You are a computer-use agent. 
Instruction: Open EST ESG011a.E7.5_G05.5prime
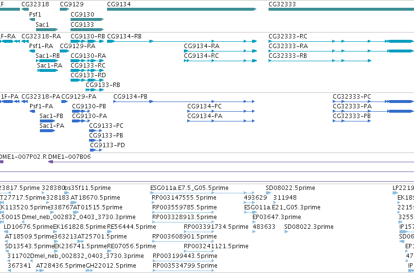pyautogui.click(x=202, y=193)
